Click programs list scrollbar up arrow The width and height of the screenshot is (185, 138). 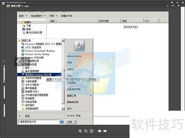tap(63, 41)
